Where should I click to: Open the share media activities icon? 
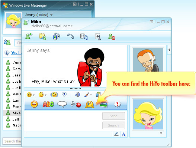84,37
